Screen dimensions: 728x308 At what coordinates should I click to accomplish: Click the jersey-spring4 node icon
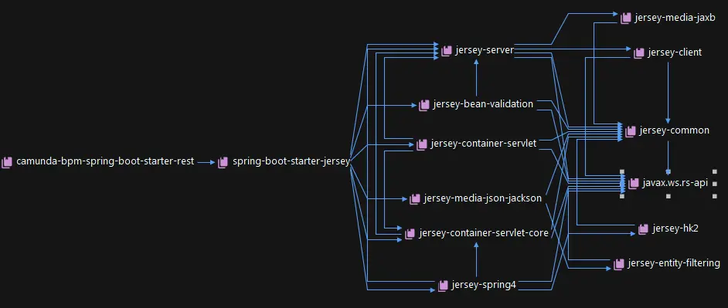[443, 286]
